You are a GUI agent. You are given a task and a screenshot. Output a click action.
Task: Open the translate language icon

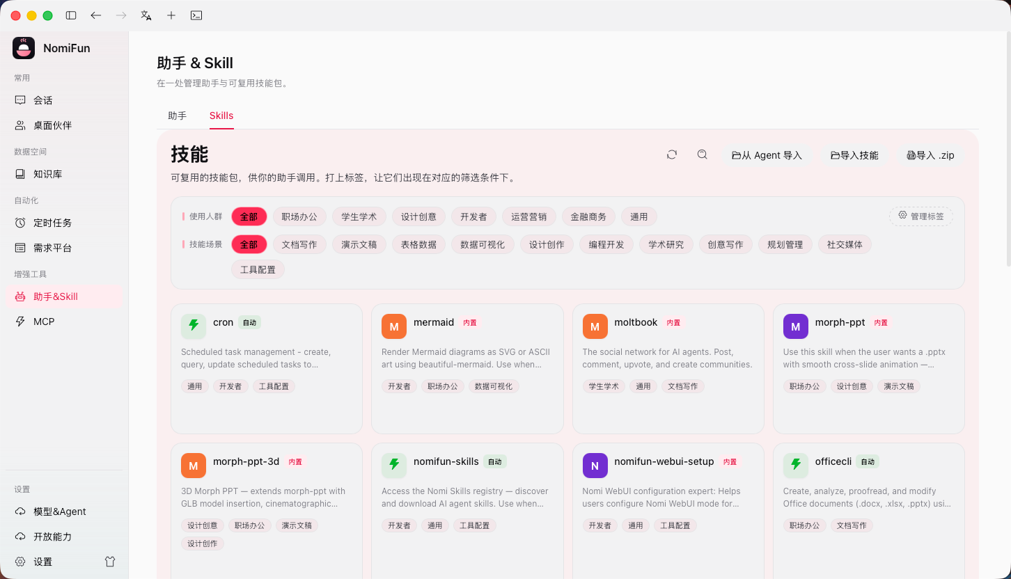click(146, 15)
